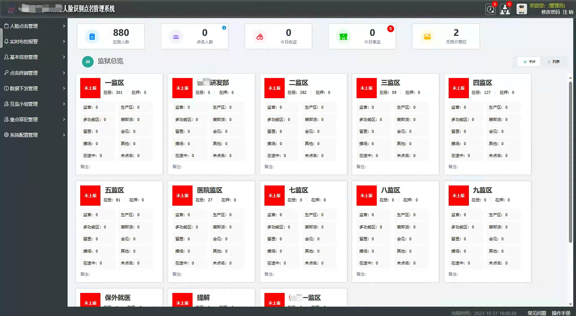This screenshot has height=316, width=576.
Task: Click the purple people icon for 点名人数
Action: [x=176, y=37]
